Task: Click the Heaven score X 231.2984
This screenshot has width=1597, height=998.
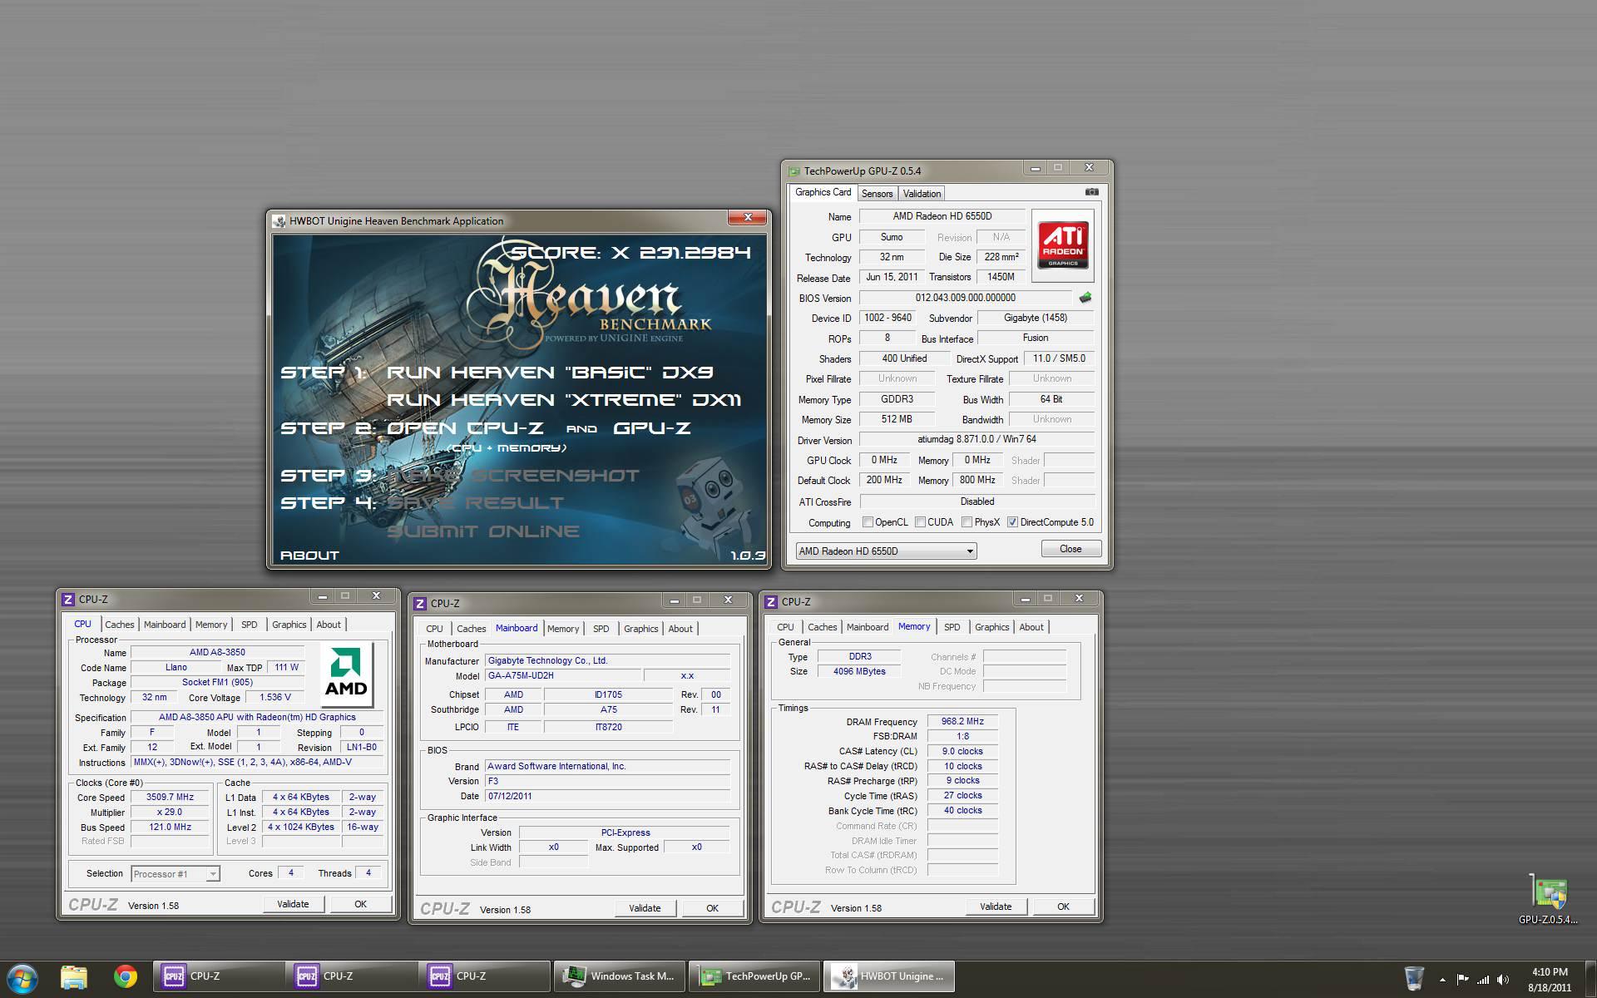Action: click(x=630, y=252)
